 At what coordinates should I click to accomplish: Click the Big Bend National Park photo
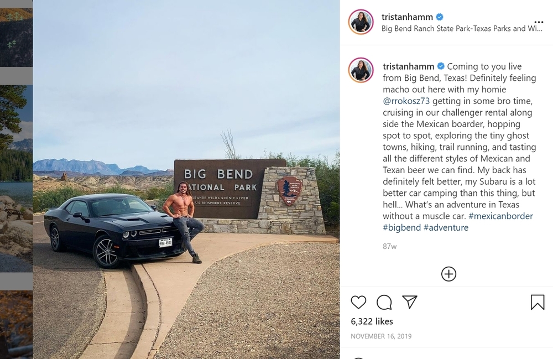click(186, 179)
